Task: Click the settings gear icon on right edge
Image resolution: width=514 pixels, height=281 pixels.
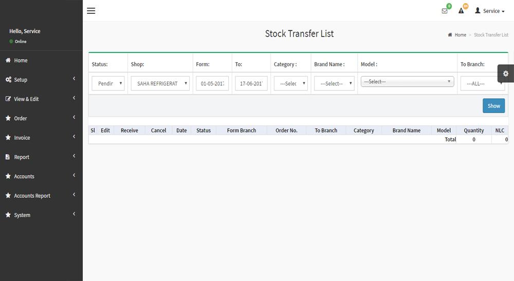Action: (x=506, y=73)
